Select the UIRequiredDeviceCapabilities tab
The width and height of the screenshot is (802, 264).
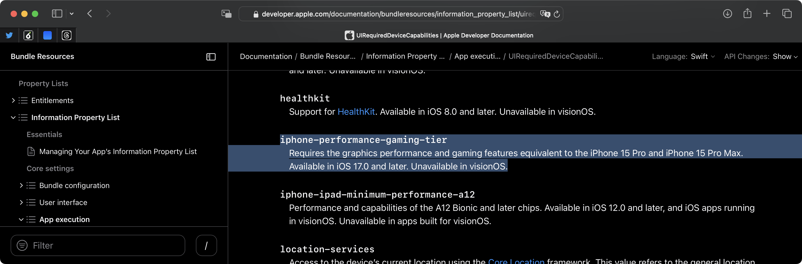coord(439,35)
